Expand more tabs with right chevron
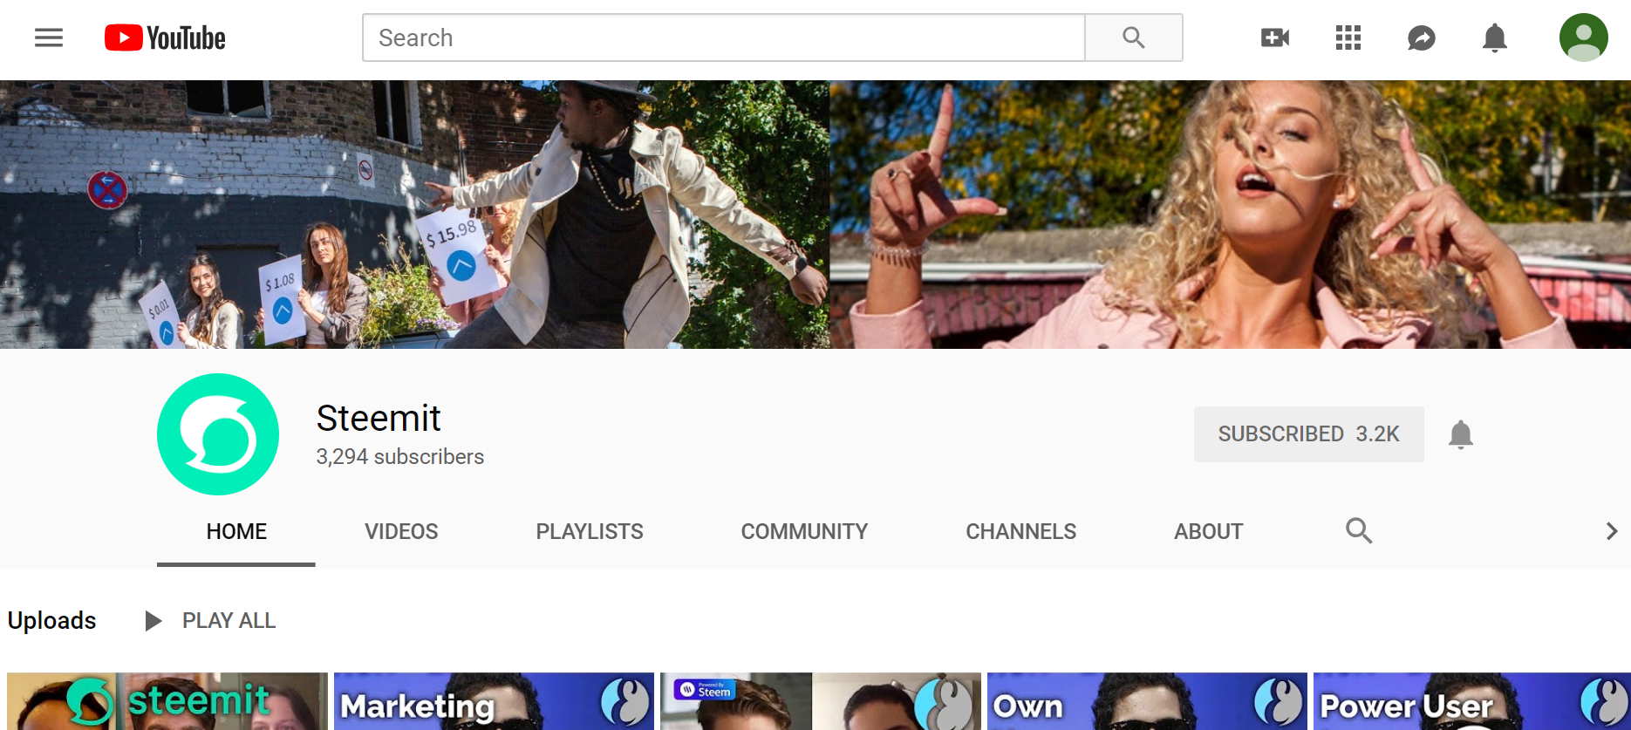This screenshot has height=730, width=1631. [1612, 531]
